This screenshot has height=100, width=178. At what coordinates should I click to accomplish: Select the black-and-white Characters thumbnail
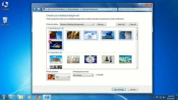(56, 67)
